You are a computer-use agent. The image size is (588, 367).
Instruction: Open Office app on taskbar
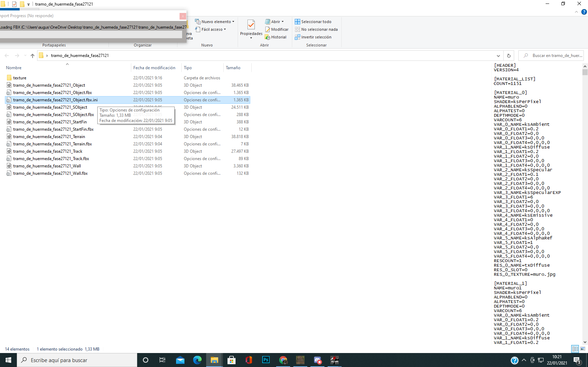[249, 360]
